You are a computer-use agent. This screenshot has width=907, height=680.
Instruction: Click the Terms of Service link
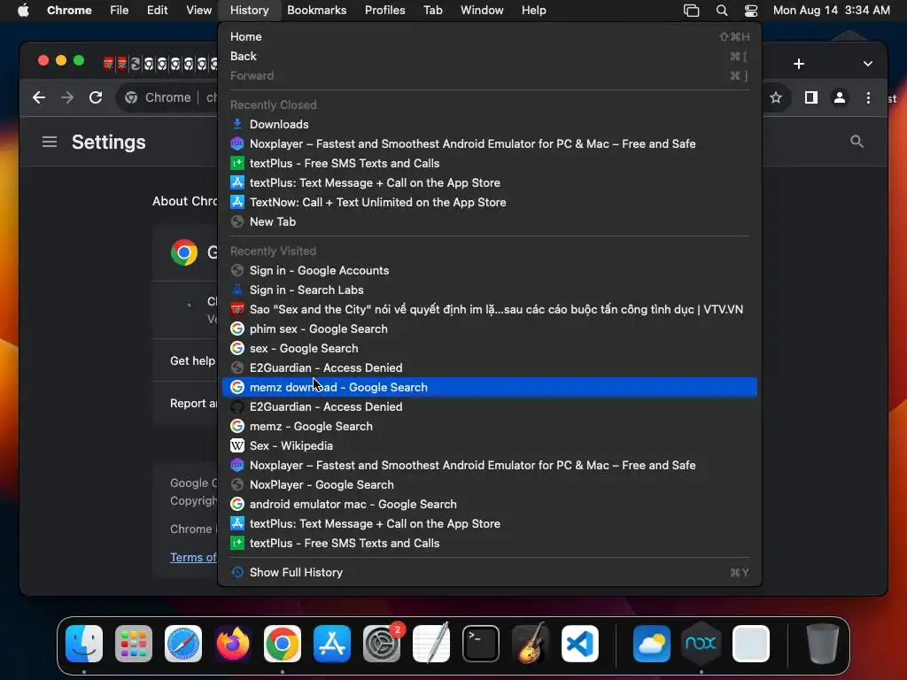pos(193,558)
